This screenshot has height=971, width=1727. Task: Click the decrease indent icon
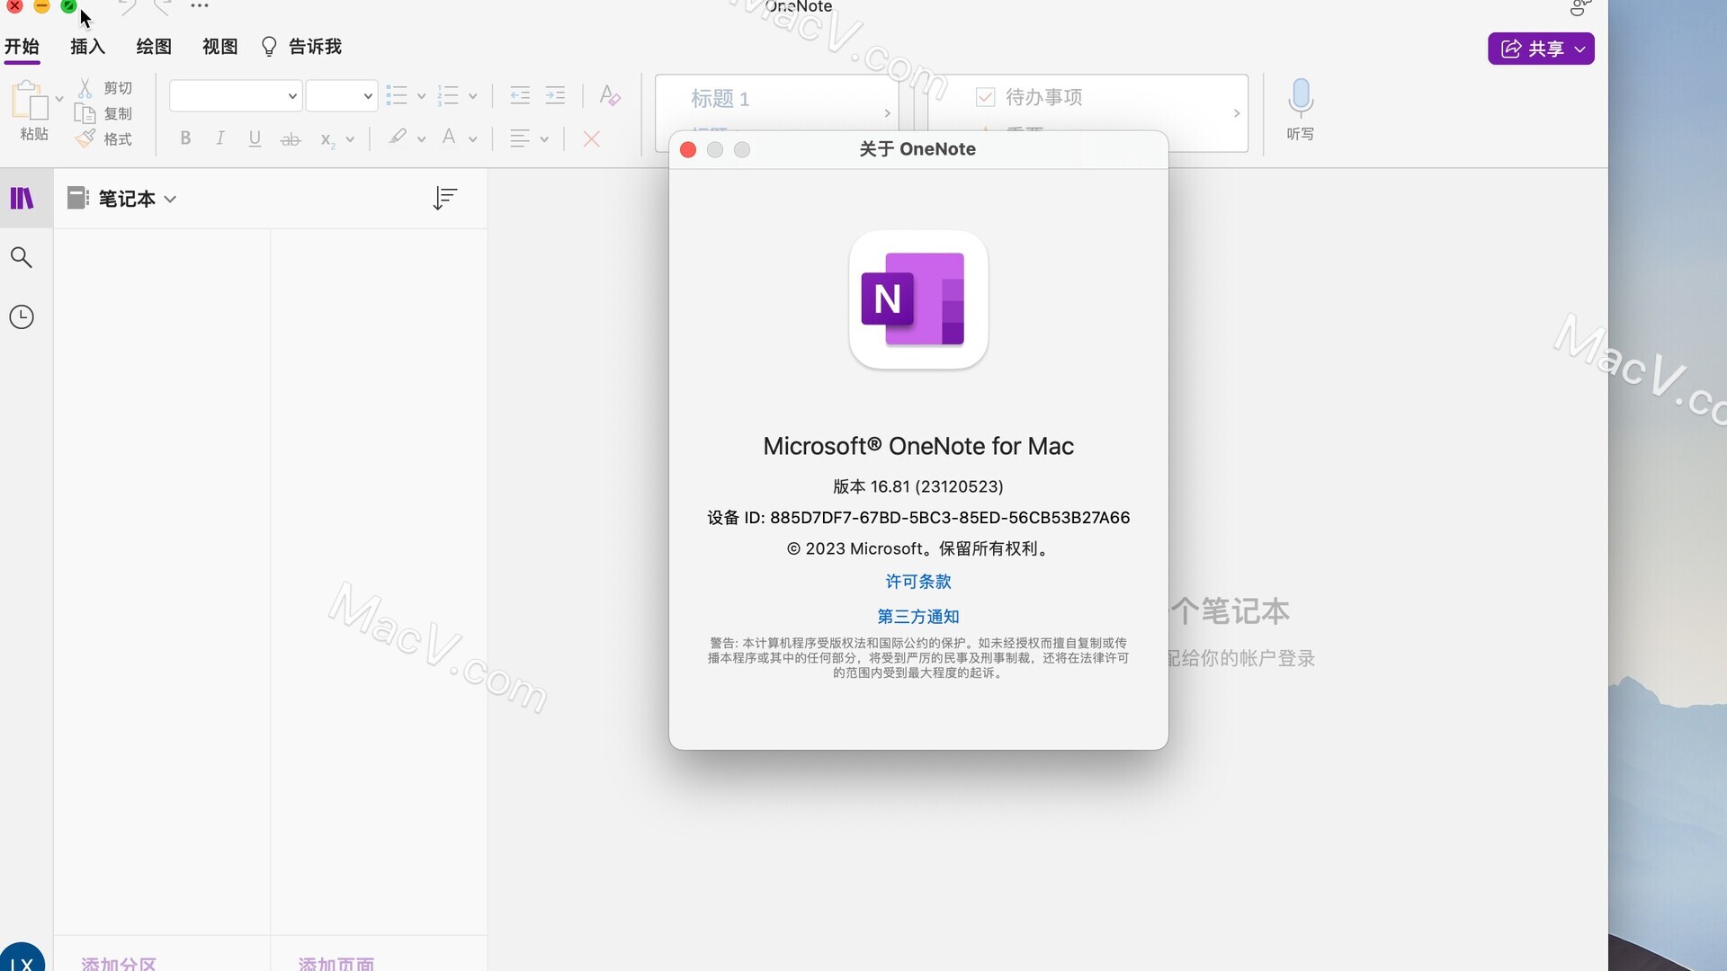[x=520, y=95]
